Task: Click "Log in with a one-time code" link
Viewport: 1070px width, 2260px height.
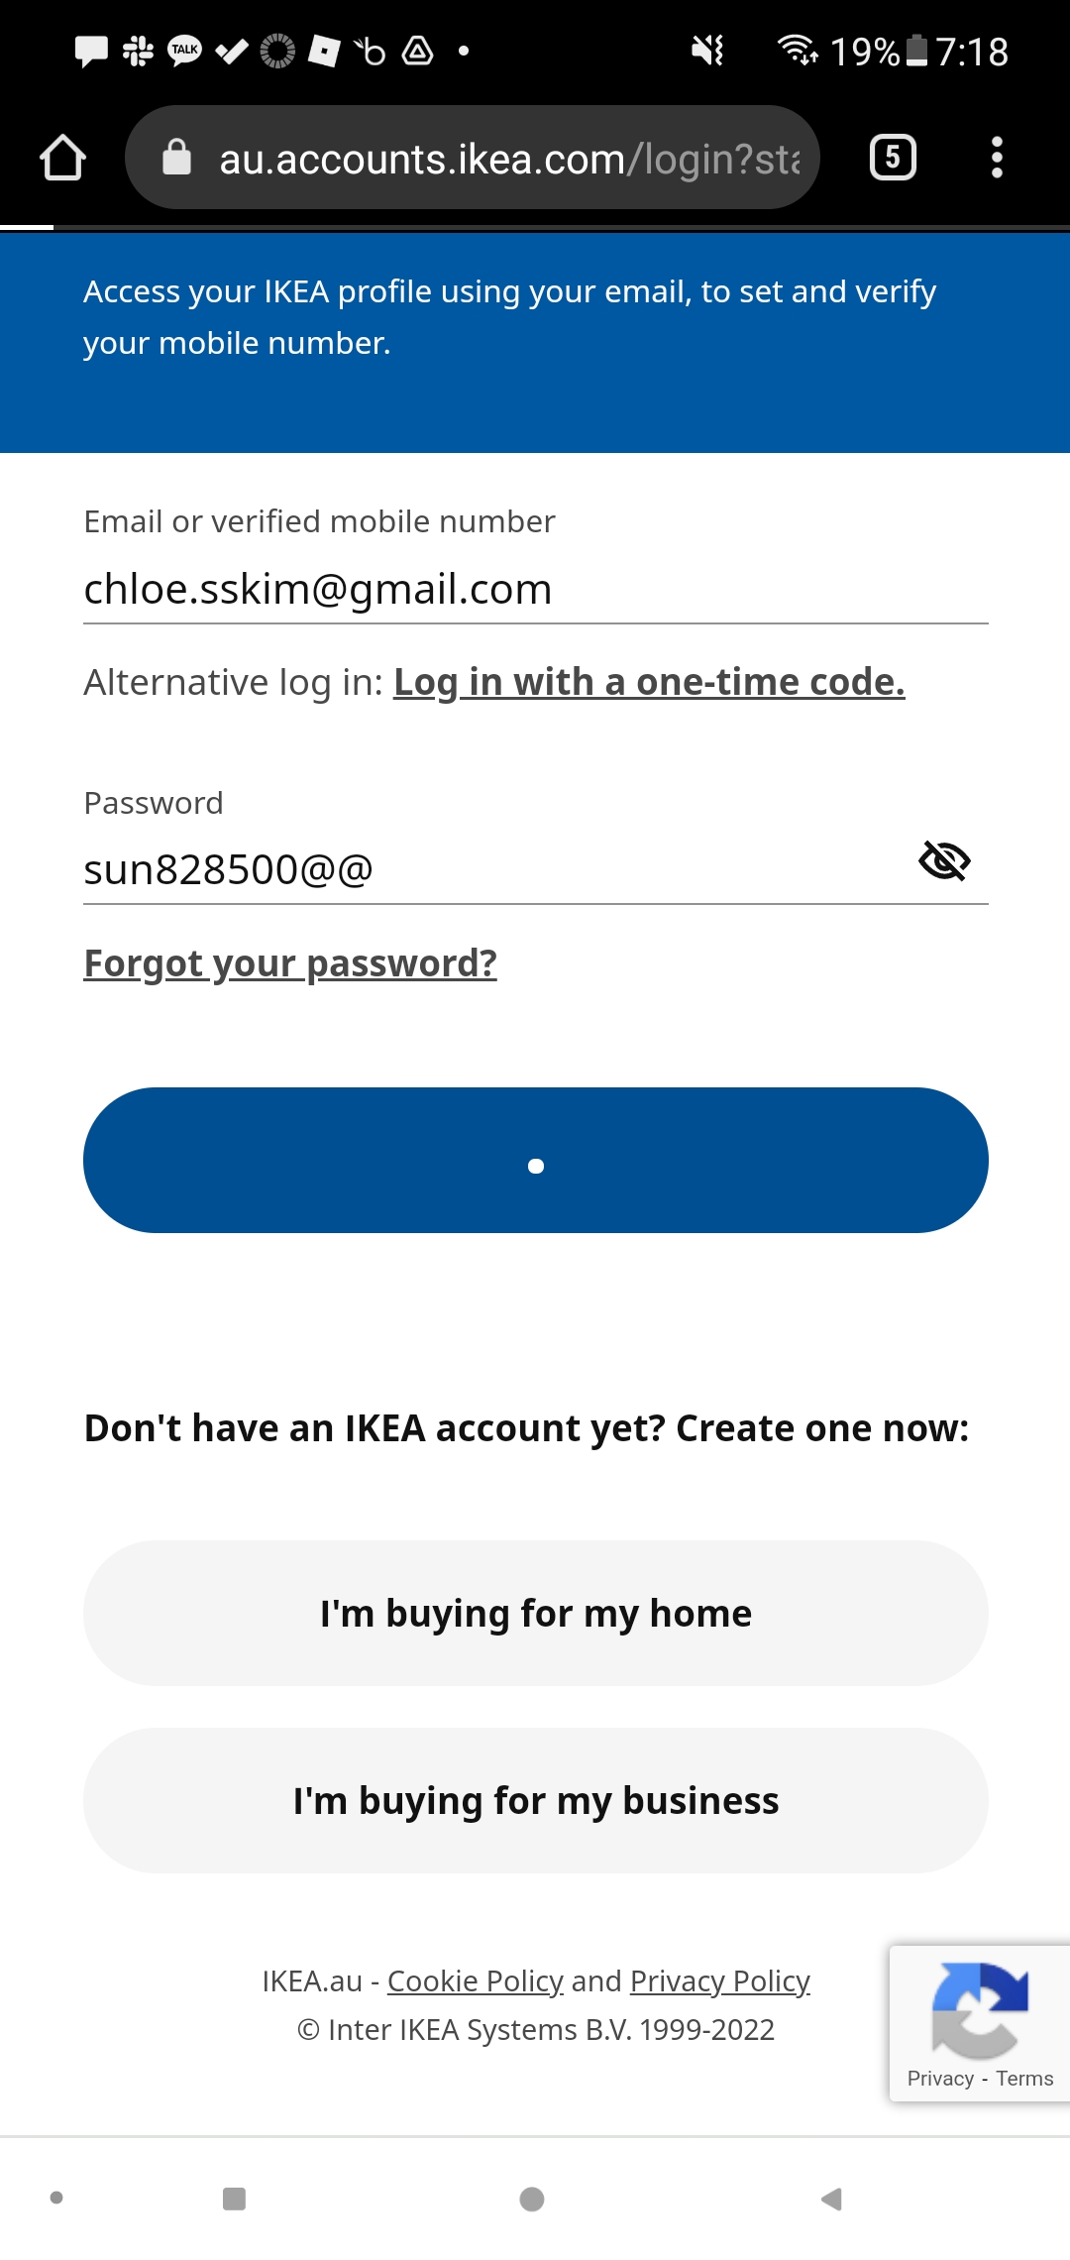Action: point(649,682)
